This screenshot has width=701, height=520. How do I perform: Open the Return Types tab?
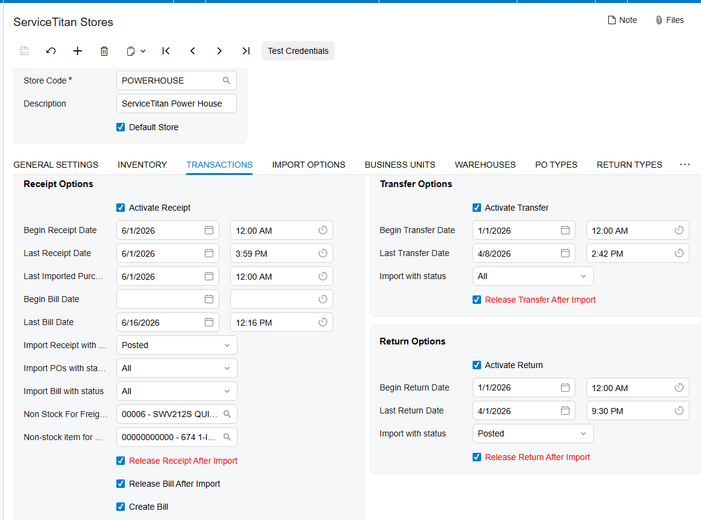(x=630, y=165)
